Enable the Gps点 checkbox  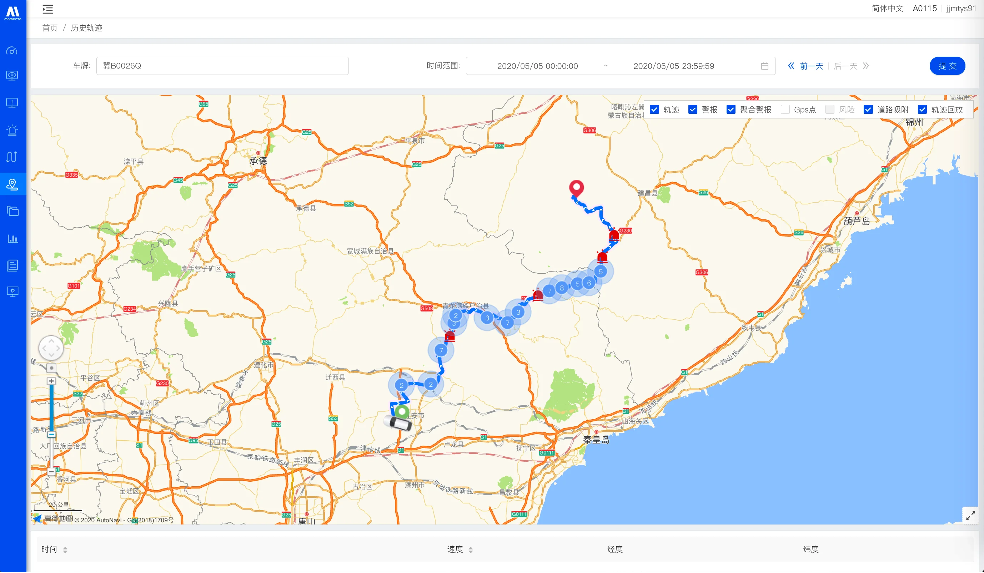[785, 110]
